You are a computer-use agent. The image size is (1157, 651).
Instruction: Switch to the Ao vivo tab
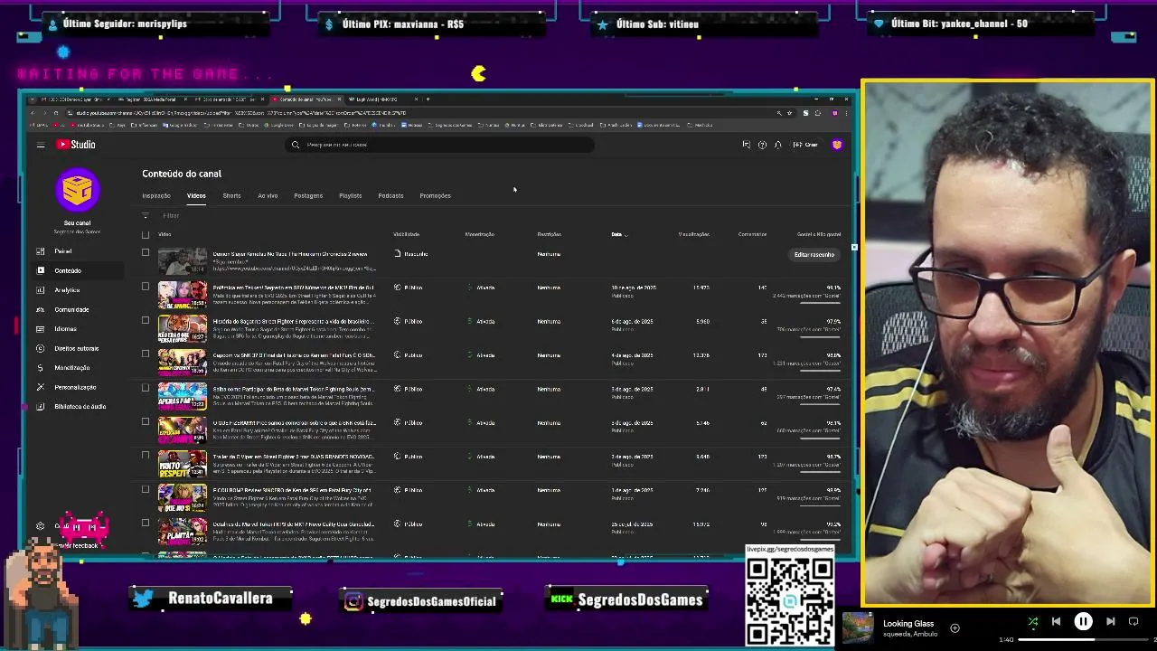pos(268,195)
